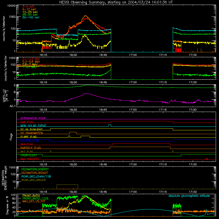The width and height of the screenshot is (219, 219).
Task: Select the ECLIPSE_FLAG label
Action: 30,140
